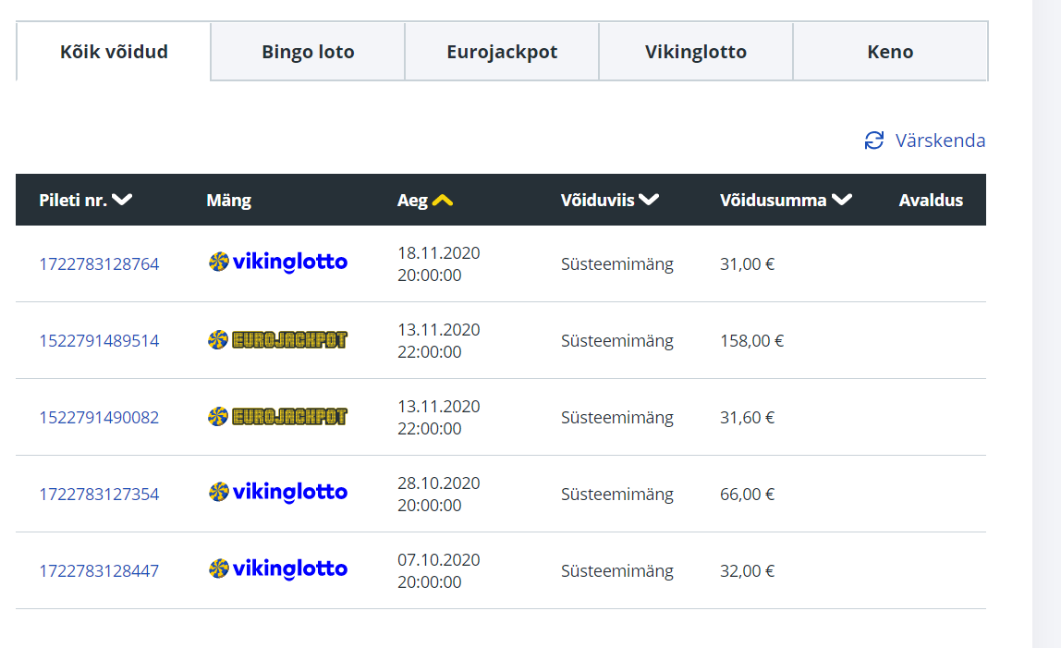Select the Vikinglotto tab
Screen dimensions: 1061x648
pyautogui.click(x=696, y=52)
